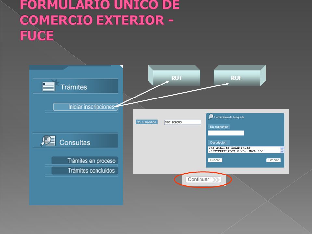Focus the empty No subpartida search field
Viewport: 312px width, 234px height.
pyautogui.click(x=226, y=133)
